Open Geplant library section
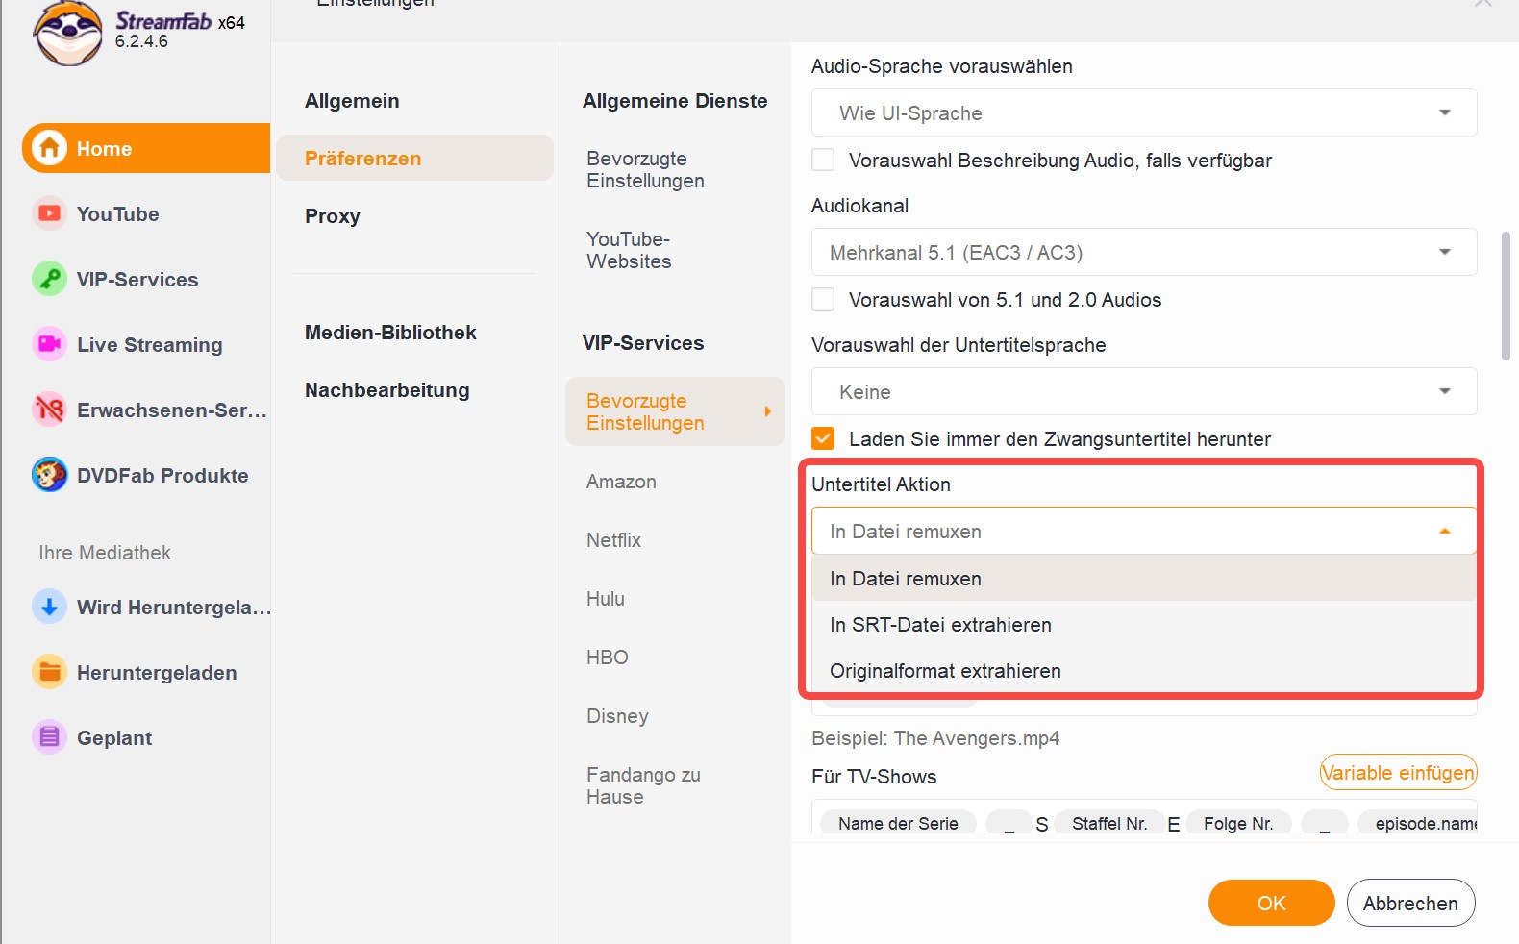The width and height of the screenshot is (1519, 944). tap(114, 737)
